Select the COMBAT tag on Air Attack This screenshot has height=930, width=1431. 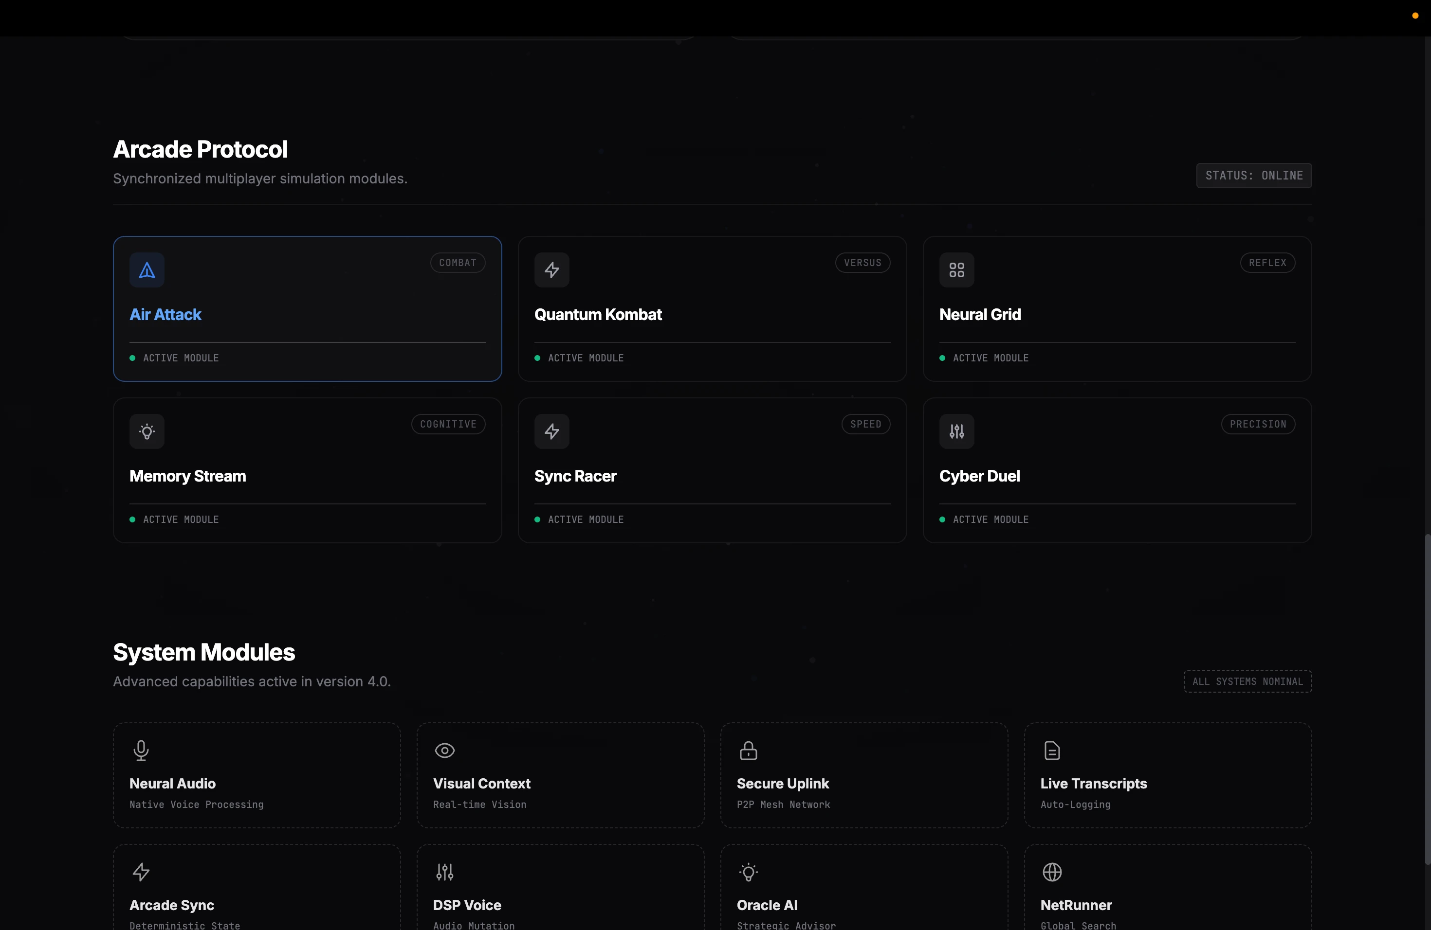[x=457, y=263]
